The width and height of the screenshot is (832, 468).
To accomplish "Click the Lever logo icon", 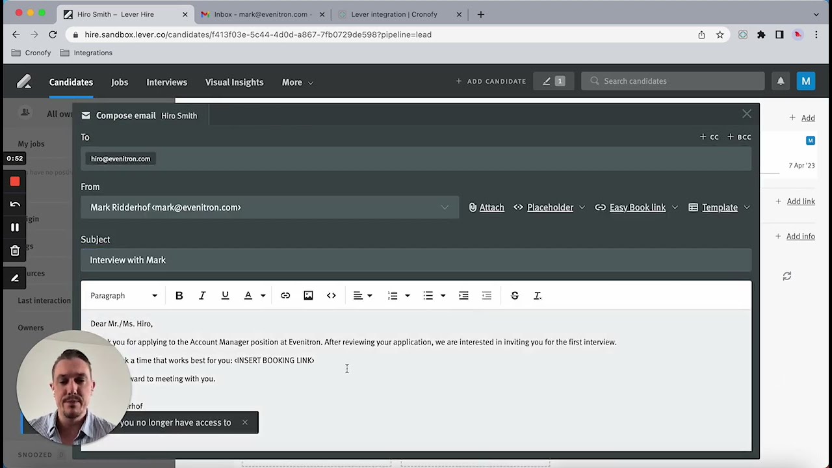I will (24, 81).
